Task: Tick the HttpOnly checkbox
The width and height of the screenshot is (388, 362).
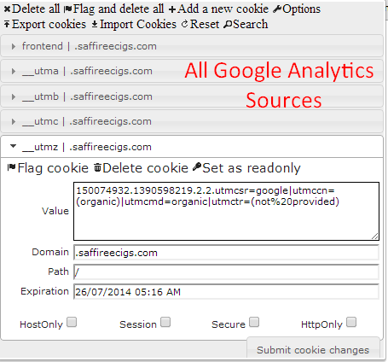Action: click(x=351, y=323)
